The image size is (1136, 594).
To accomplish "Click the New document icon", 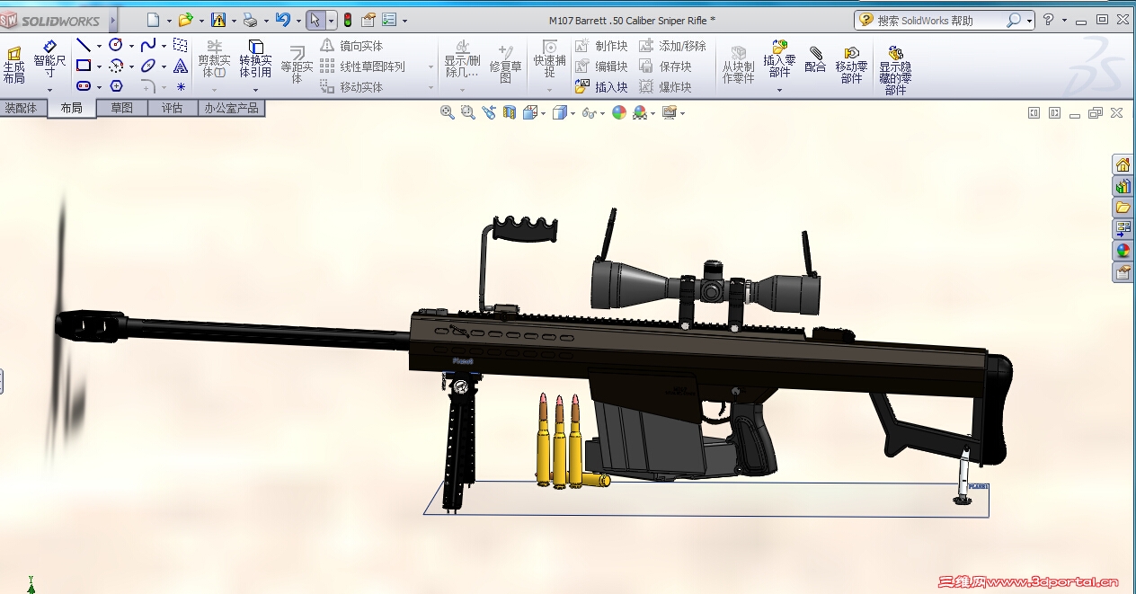I will [x=154, y=20].
